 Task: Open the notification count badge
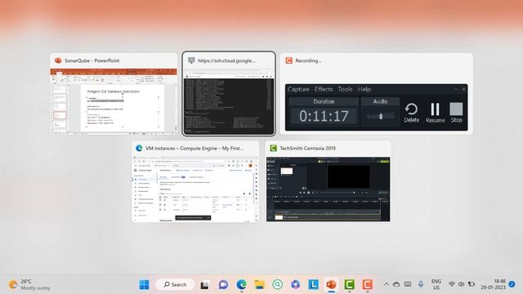pyautogui.click(x=512, y=284)
